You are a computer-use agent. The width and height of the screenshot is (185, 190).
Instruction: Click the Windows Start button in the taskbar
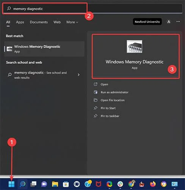[x=11, y=184]
